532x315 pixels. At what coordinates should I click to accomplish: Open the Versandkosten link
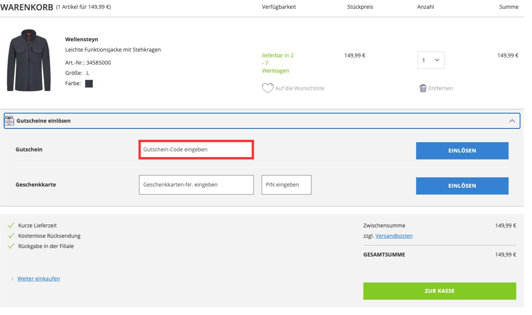coord(394,236)
